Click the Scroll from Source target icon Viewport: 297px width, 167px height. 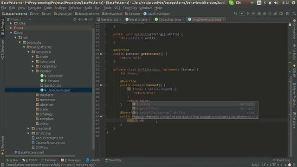coord(75,19)
